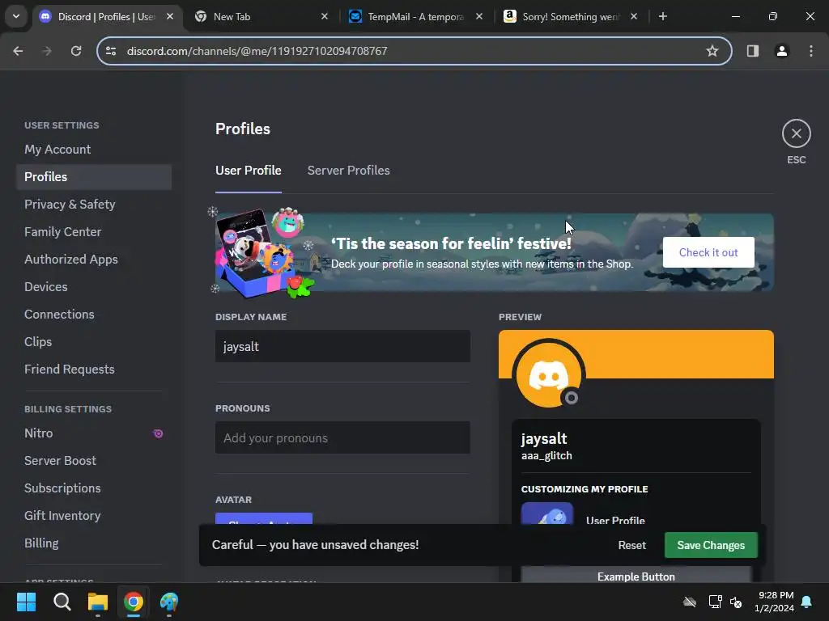Image resolution: width=829 pixels, height=621 pixels.
Task: Open Privacy & Safety settings
Action: click(x=94, y=205)
